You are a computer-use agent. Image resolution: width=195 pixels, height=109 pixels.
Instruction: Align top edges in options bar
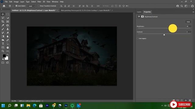[x=80, y=6]
